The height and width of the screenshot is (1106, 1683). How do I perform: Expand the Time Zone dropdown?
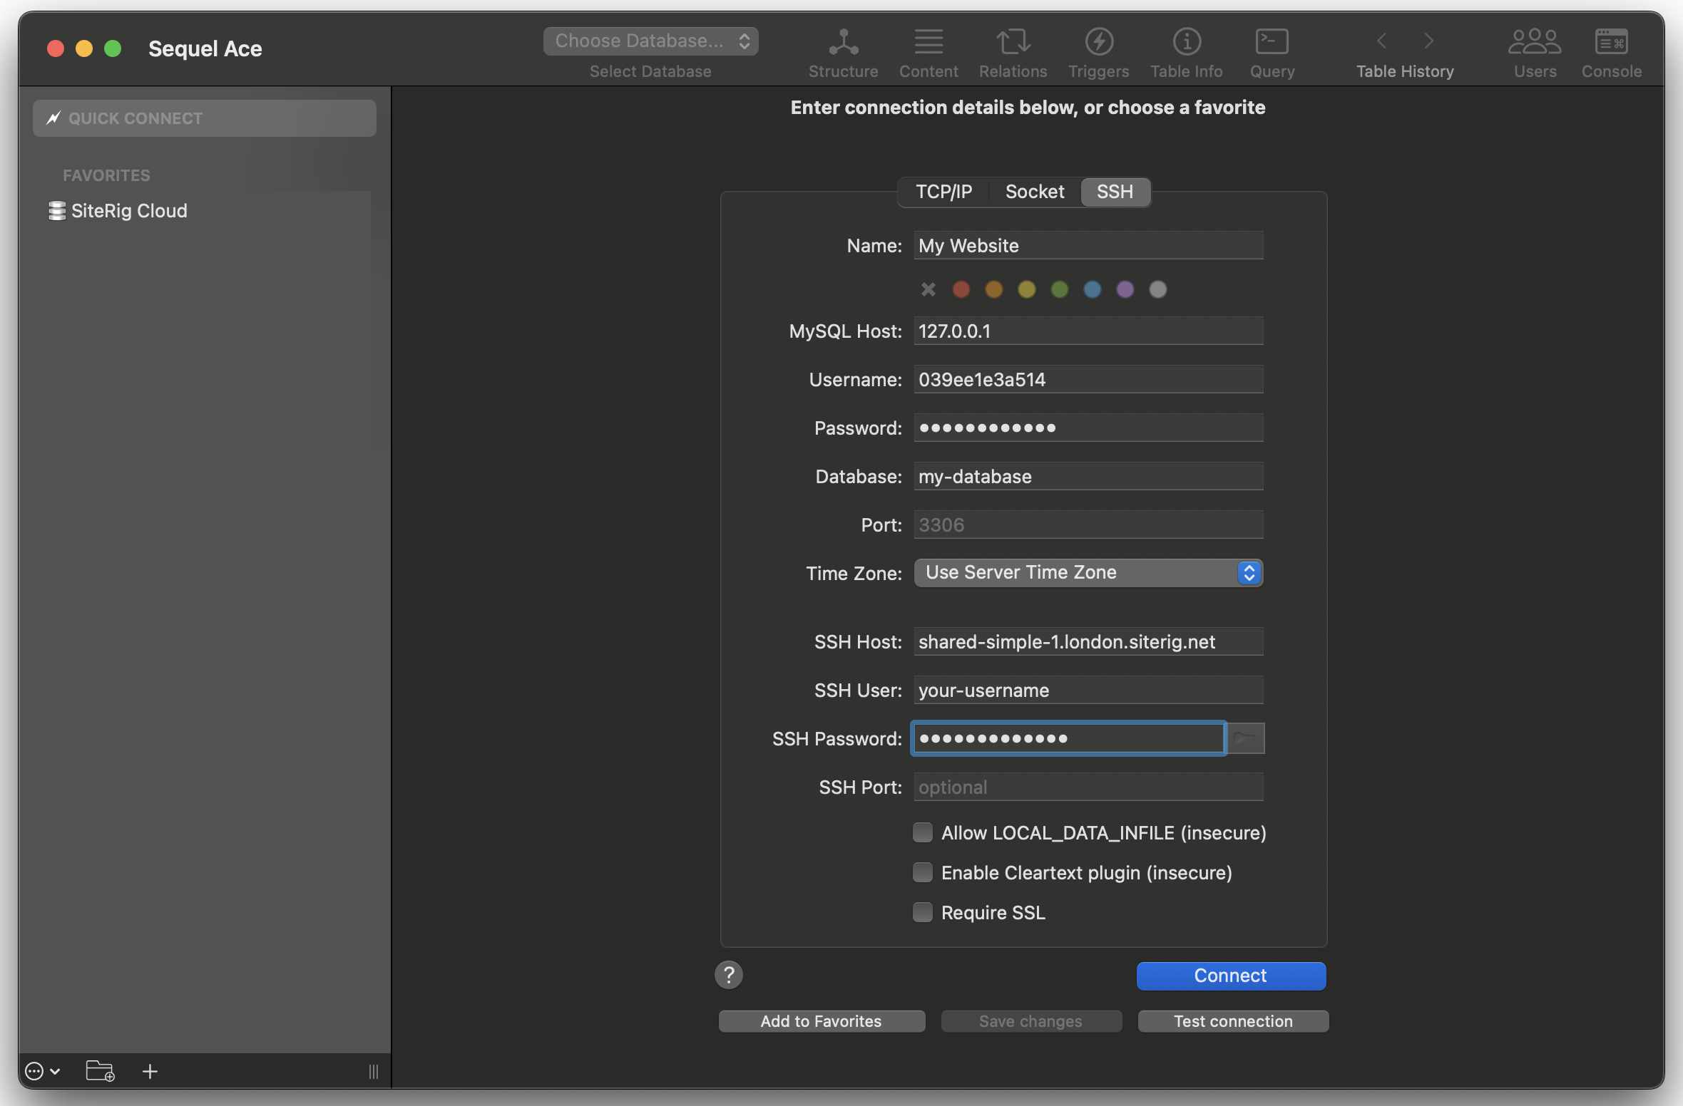1088,573
